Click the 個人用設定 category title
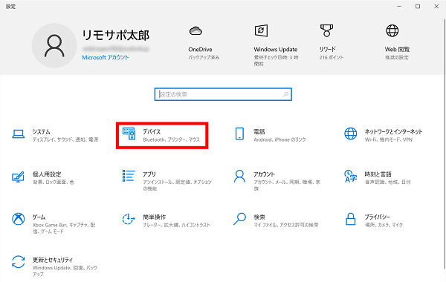446x282 pixels. (47, 174)
